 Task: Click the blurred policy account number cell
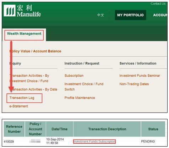(35, 141)
